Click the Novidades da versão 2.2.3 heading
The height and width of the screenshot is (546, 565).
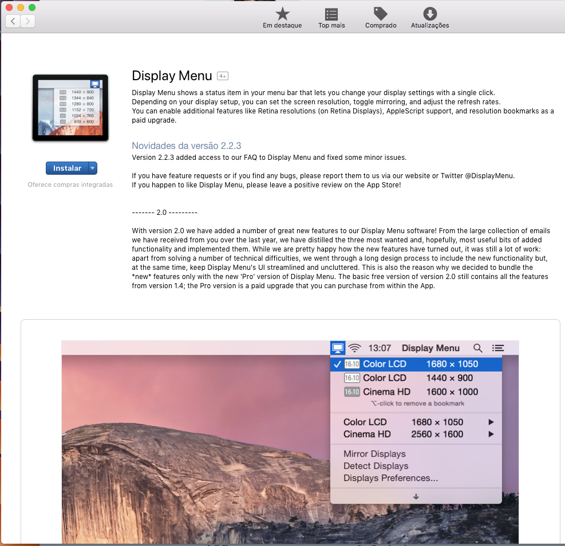(x=186, y=146)
